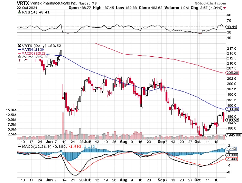Click the VRTX ticker symbol heading
This screenshot has height=183, width=242.
pyautogui.click(x=23, y=3)
